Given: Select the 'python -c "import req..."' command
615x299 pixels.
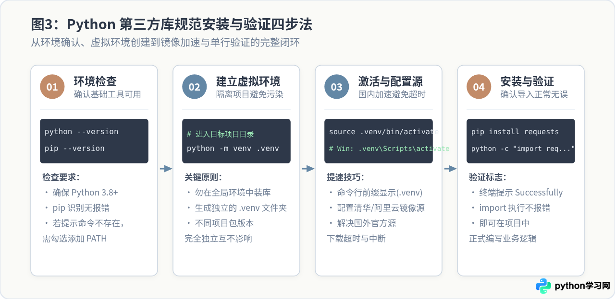Looking at the screenshot, I should click(x=523, y=149).
